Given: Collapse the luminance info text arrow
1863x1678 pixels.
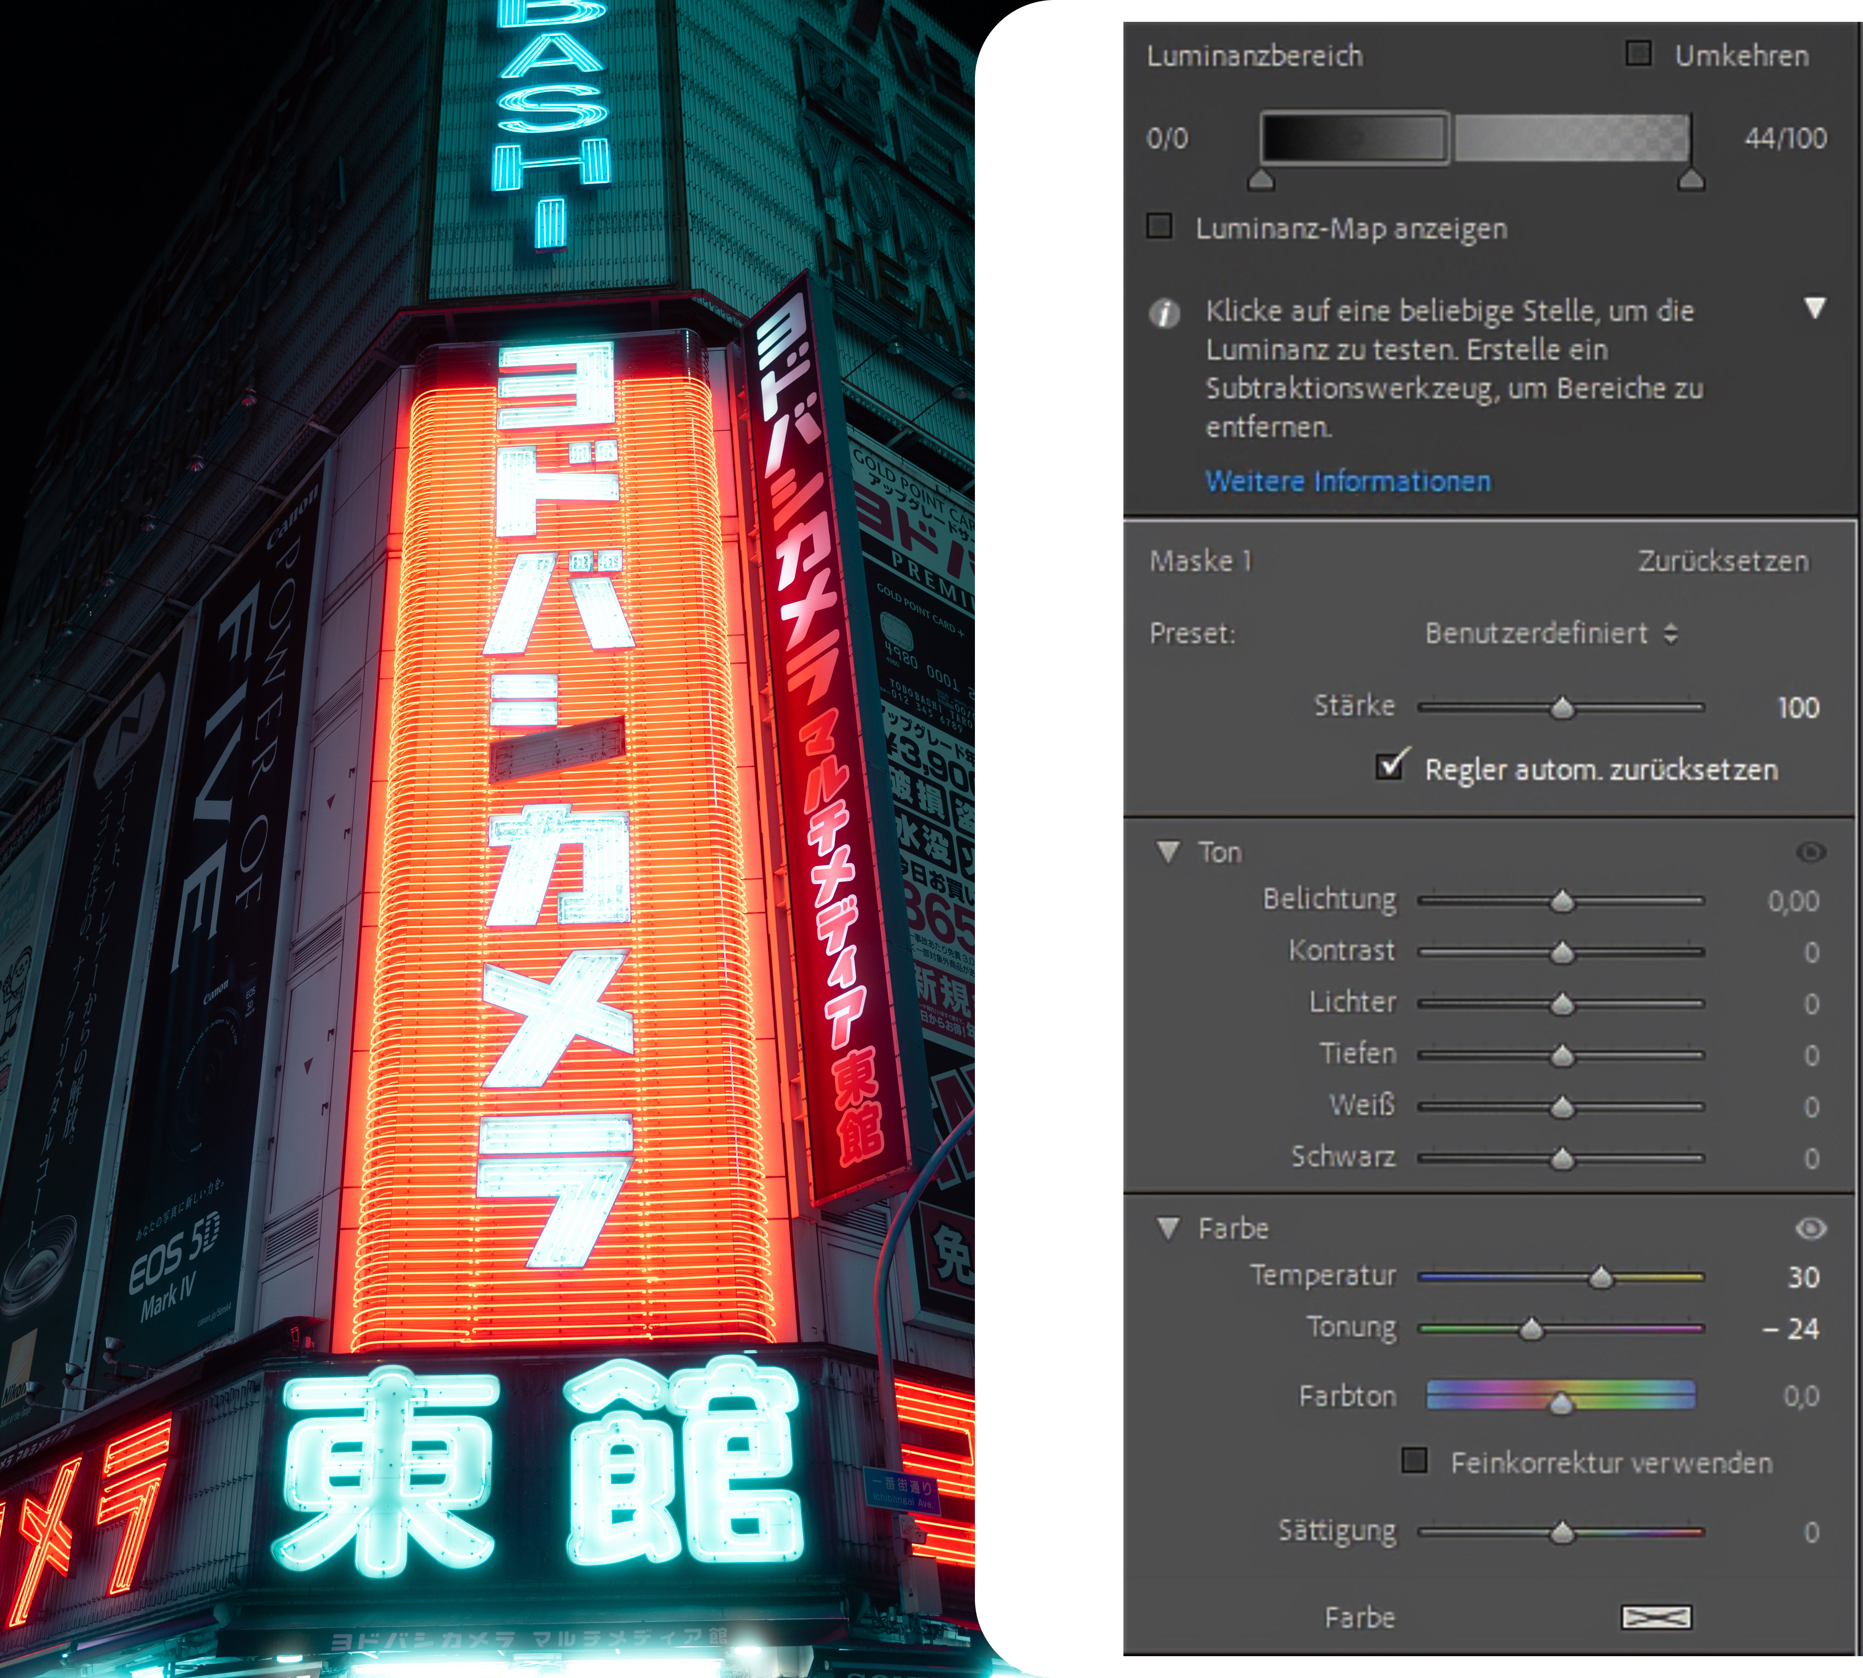Looking at the screenshot, I should [1814, 308].
